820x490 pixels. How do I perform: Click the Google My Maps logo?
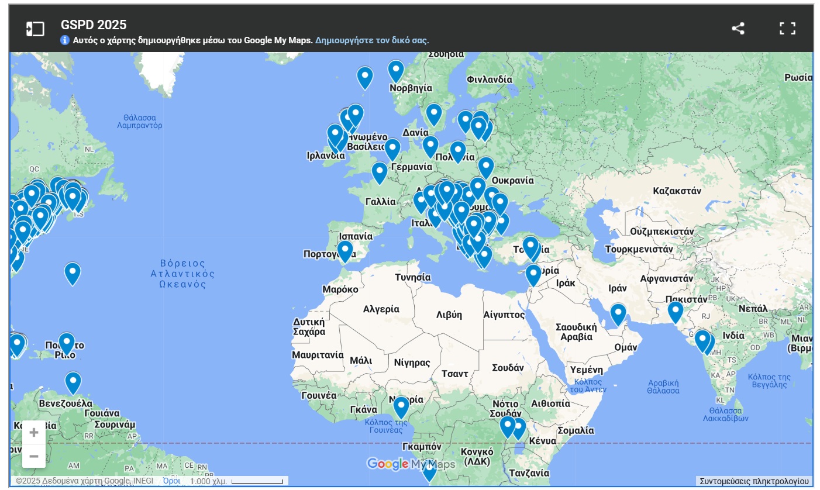(411, 464)
